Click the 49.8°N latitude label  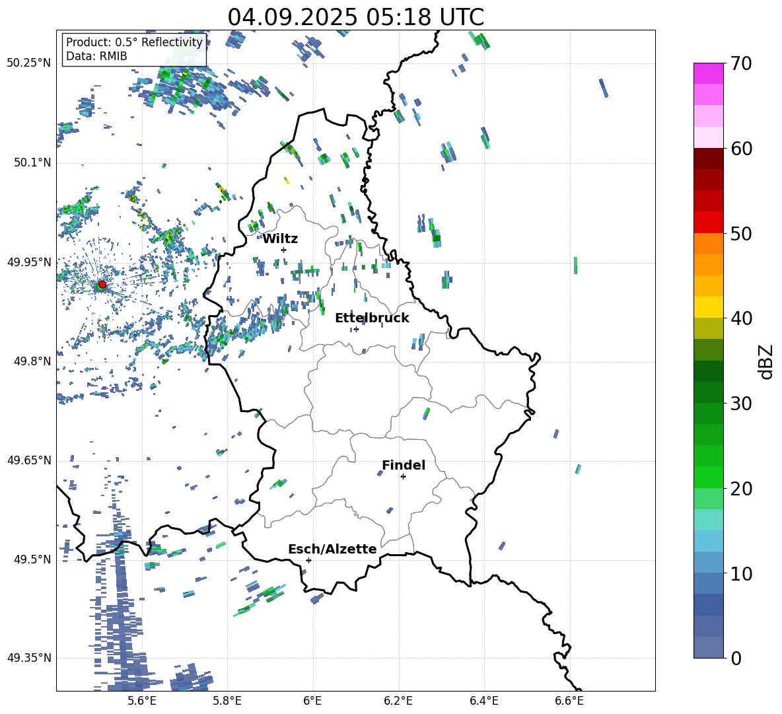pos(32,361)
